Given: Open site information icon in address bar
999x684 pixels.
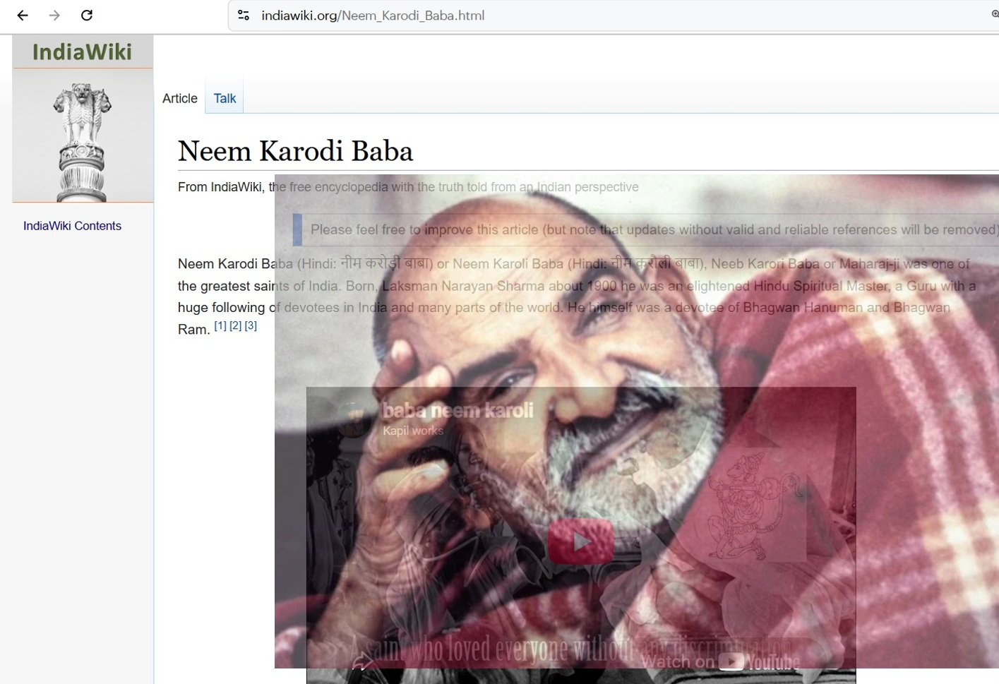Looking at the screenshot, I should [x=244, y=16].
